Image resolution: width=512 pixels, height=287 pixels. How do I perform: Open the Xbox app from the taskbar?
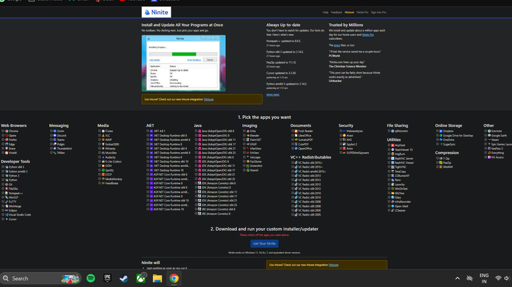point(140,278)
